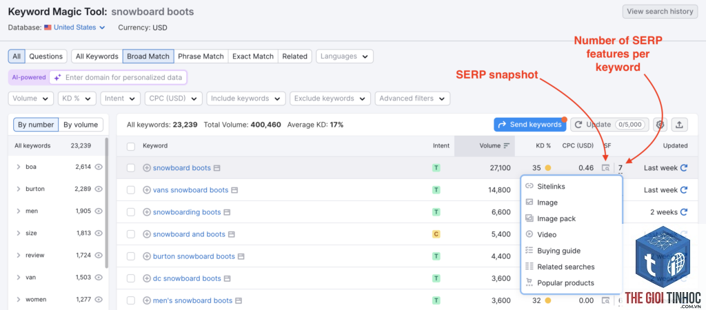
Task: Select the Exact Match tab
Action: click(x=253, y=56)
